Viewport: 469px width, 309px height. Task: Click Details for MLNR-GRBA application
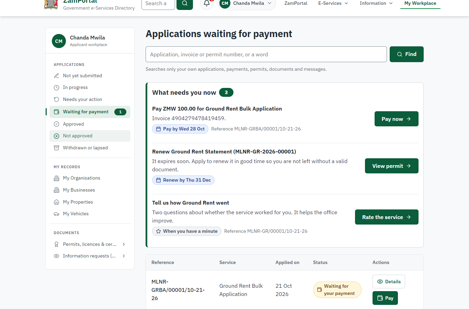click(389, 282)
